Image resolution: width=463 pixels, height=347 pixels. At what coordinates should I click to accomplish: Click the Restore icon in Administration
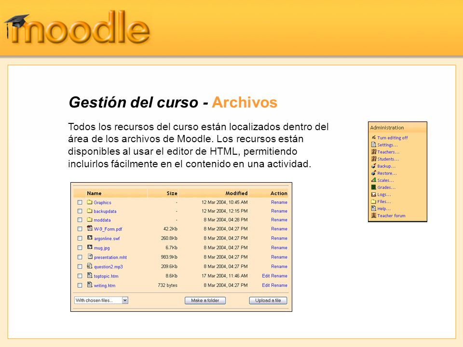373,173
